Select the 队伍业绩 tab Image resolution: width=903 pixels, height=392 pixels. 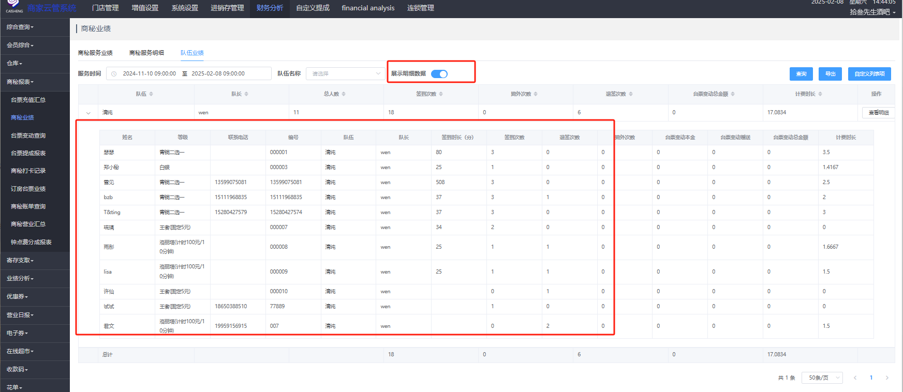point(192,53)
